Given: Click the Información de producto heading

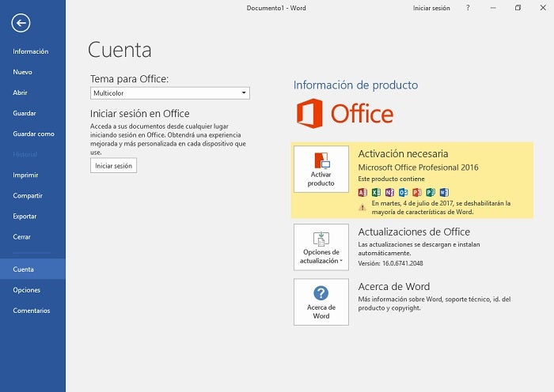Looking at the screenshot, I should click(x=356, y=85).
